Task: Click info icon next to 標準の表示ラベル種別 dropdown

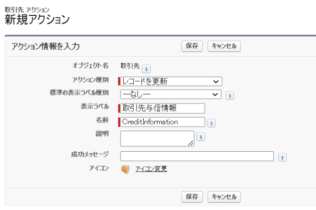Action: click(x=229, y=95)
